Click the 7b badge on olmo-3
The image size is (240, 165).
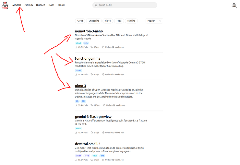pos(77,101)
